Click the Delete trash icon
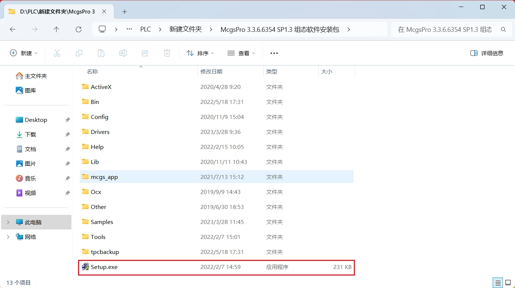Screen dimensions: 515x288 coord(167,53)
